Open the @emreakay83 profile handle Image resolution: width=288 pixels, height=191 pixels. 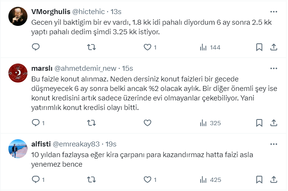(76, 144)
